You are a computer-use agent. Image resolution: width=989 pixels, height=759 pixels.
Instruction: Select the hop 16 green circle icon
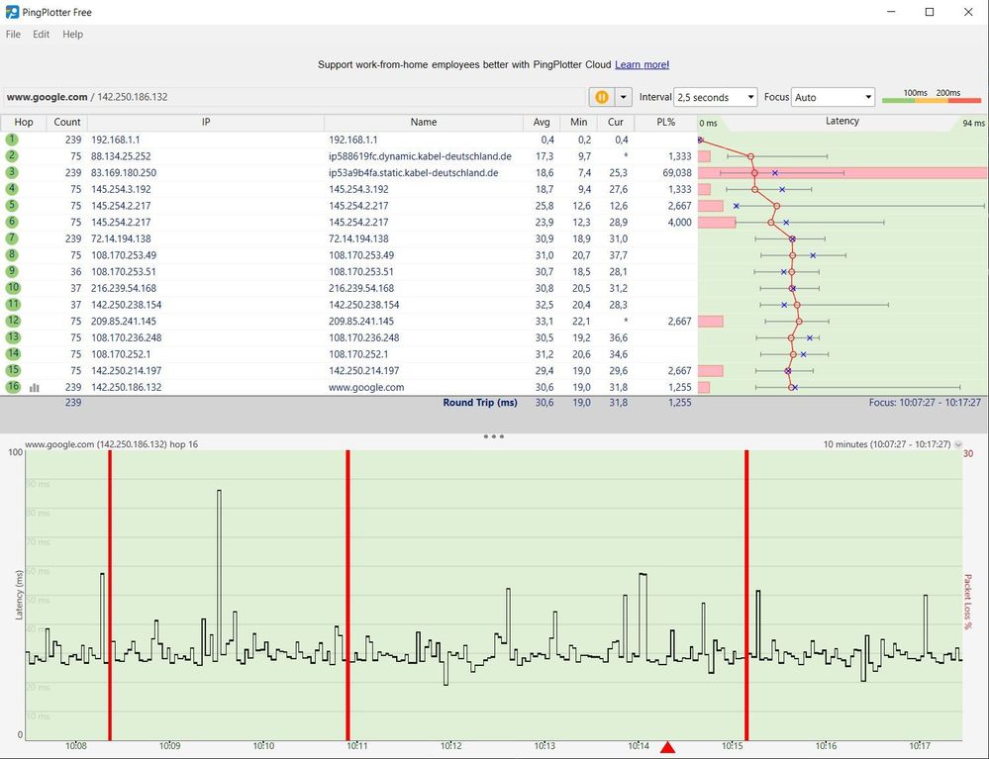[x=13, y=387]
